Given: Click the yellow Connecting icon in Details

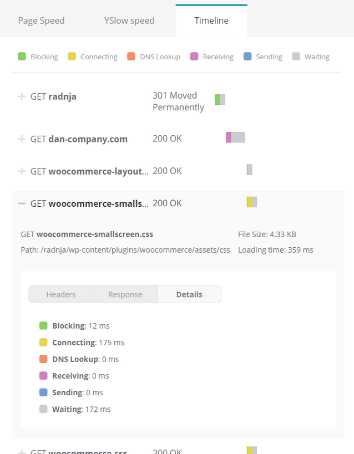Looking at the screenshot, I should pos(43,343).
